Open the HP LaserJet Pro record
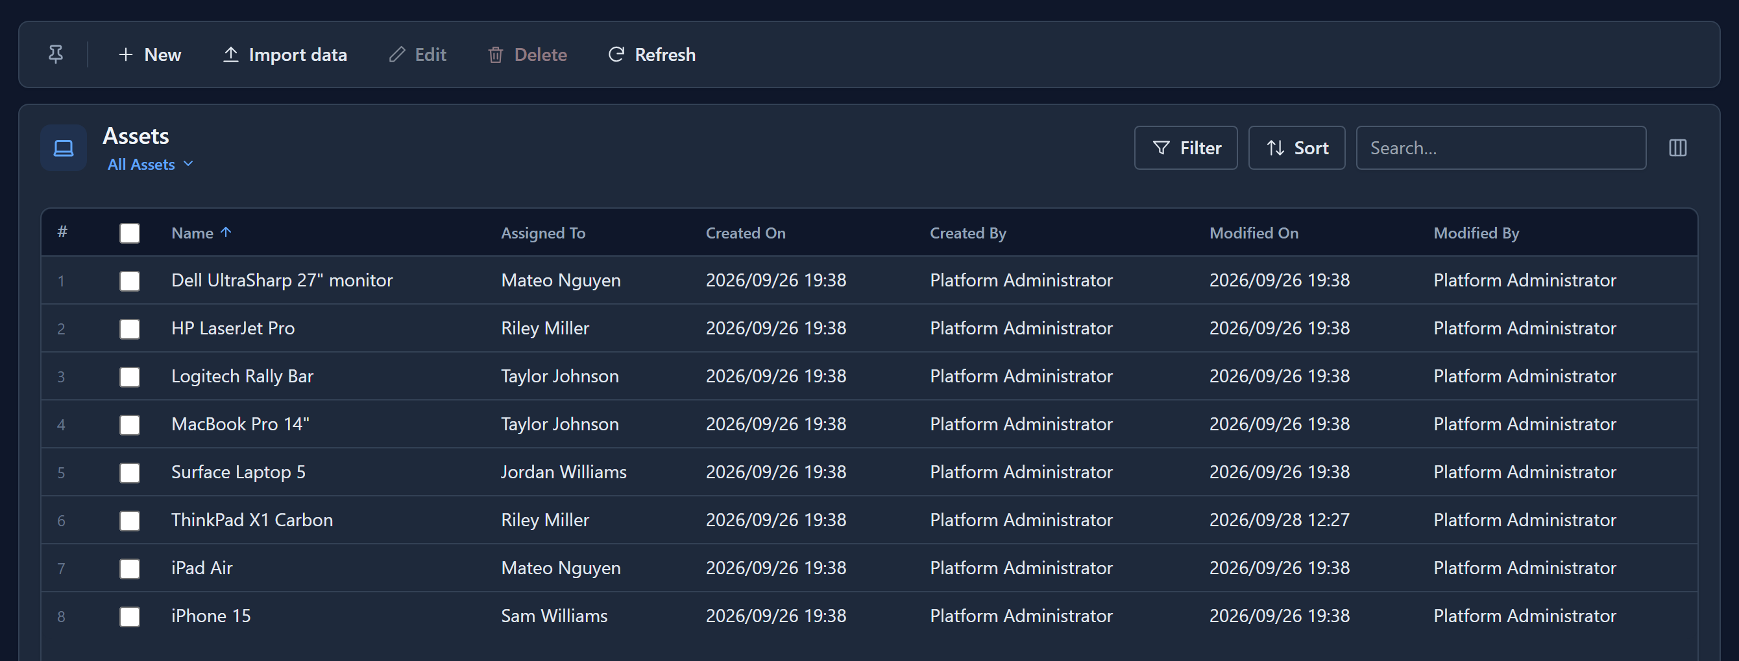 click(233, 328)
